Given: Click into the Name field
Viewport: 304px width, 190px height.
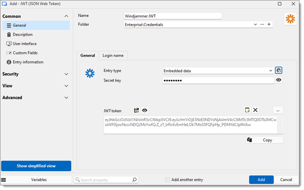Looking at the screenshot, I should (x=173, y=16).
